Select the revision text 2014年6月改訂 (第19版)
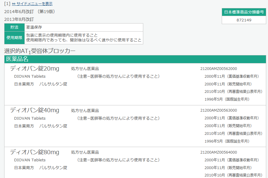 point(30,12)
